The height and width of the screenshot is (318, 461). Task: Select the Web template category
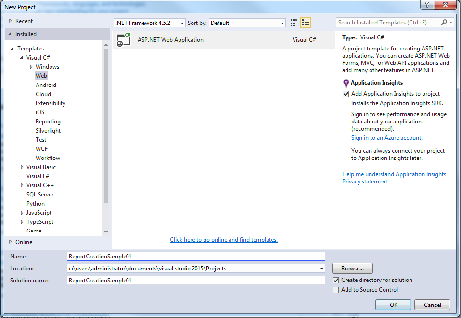[x=41, y=76]
